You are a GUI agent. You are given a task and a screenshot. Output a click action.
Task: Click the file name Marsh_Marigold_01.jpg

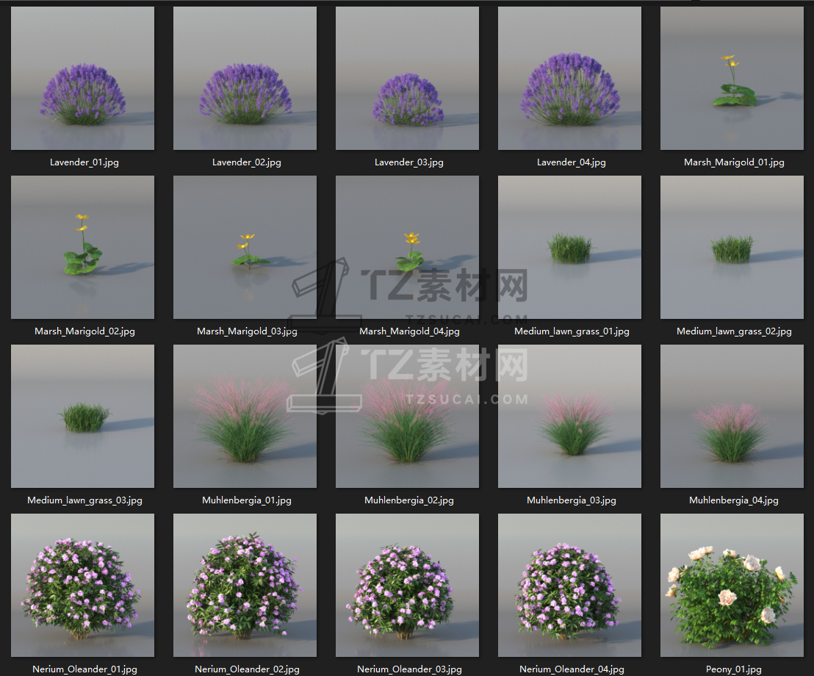(734, 162)
